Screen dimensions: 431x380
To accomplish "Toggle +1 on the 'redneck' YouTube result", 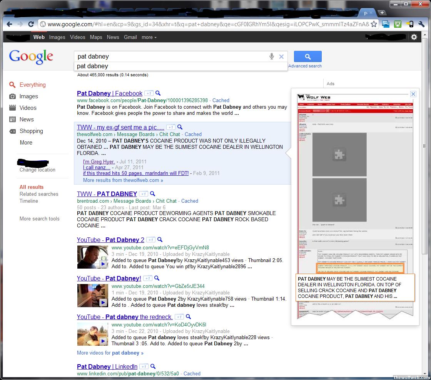I will 179,317.
